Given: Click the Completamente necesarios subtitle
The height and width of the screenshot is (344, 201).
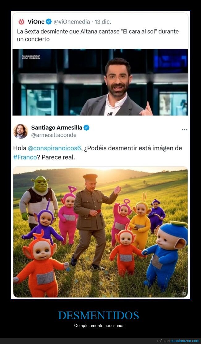Looking at the screenshot, I should point(99,325).
